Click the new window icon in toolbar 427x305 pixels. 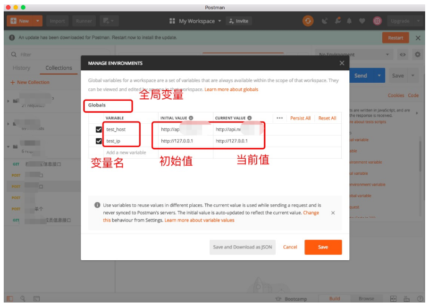click(109, 21)
